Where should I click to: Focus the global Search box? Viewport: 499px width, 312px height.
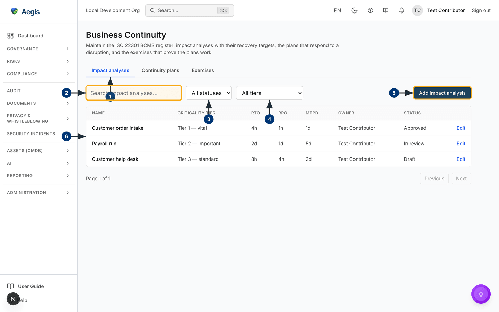pos(190,10)
